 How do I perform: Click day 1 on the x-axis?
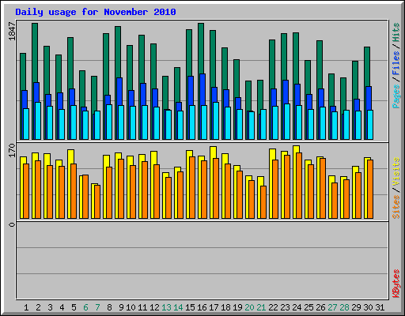coord(26,307)
